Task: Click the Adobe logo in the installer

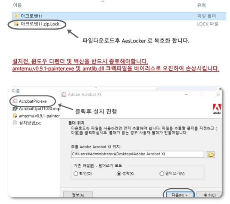Action: click(217, 109)
